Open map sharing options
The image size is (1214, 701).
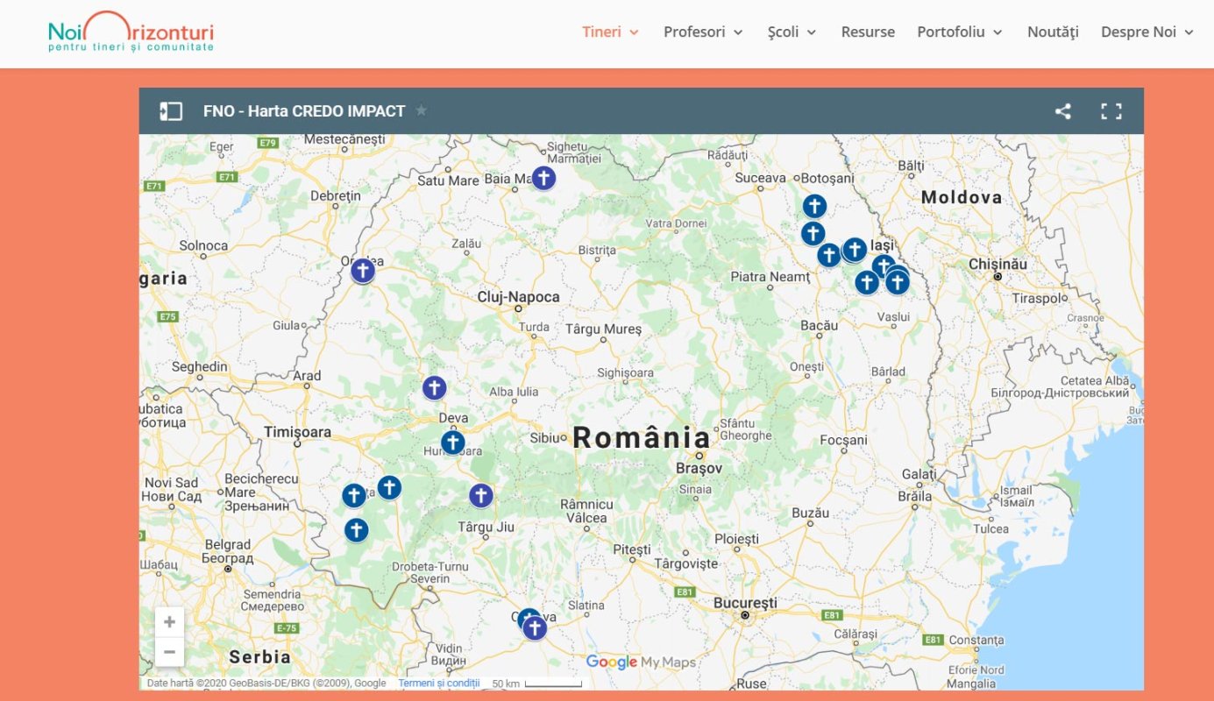1063,110
